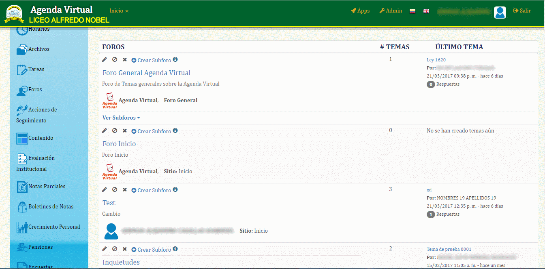Viewport: 545px width, 269px height.
Task: Edit the Test forum with pencil
Action: click(x=105, y=190)
